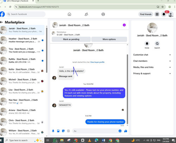Reload the page with the browser refresh icon
176x143 pixels.
[10, 7]
